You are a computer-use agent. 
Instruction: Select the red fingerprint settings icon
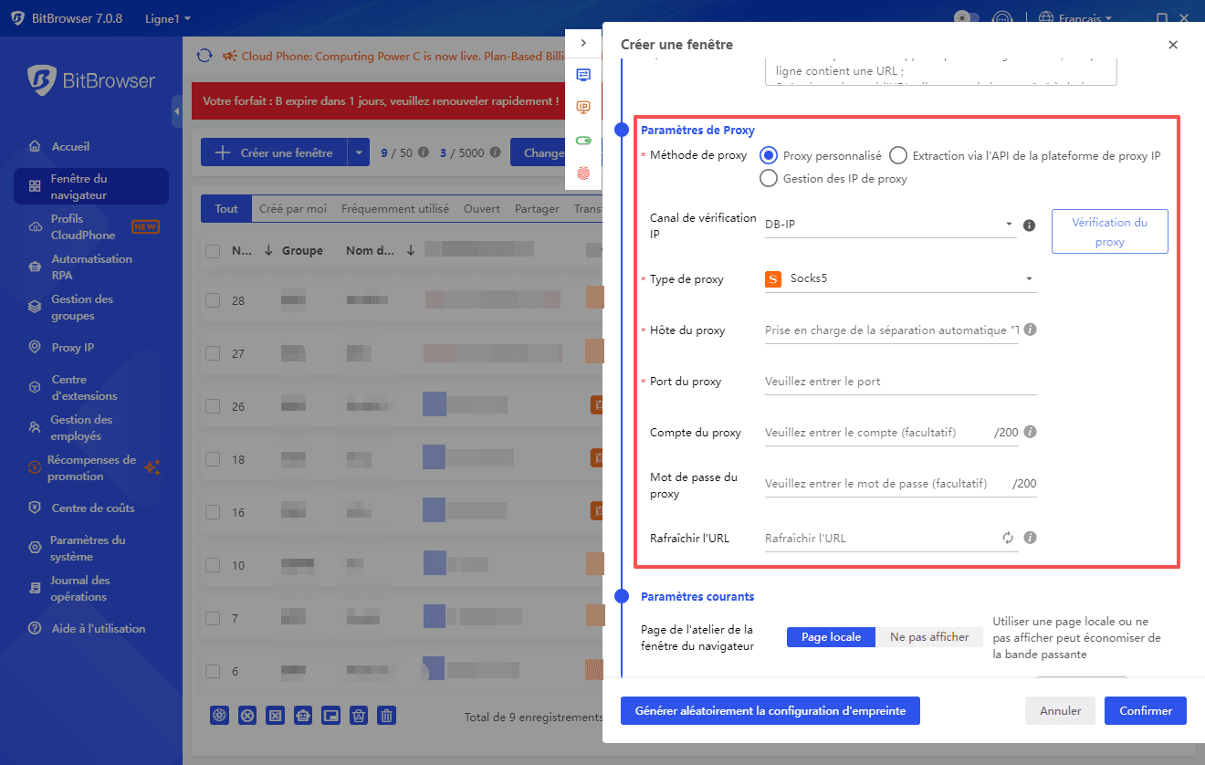point(584,173)
